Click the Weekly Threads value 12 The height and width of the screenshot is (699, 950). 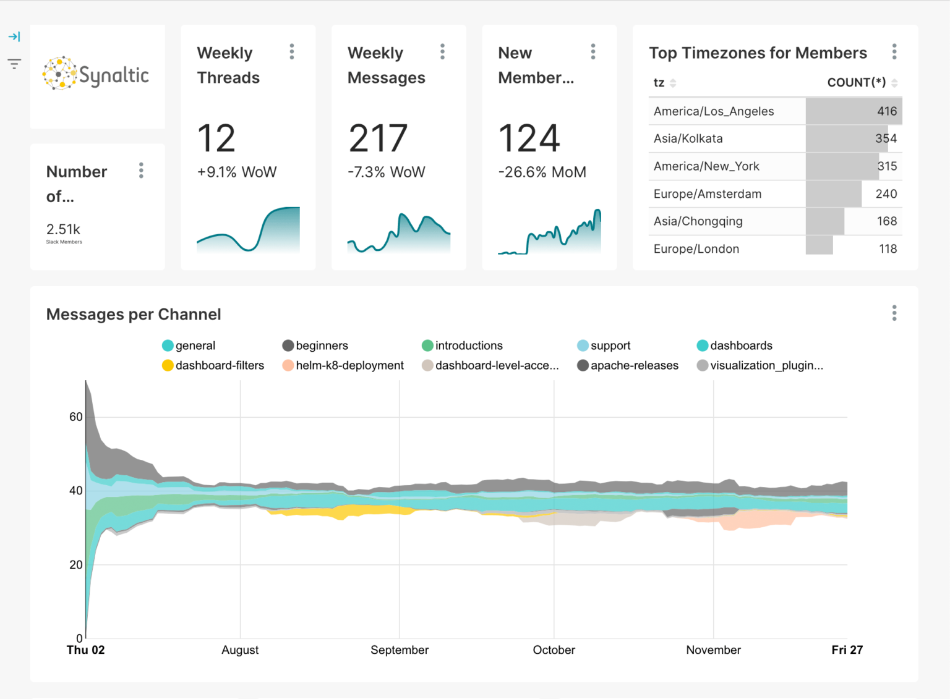tap(215, 138)
